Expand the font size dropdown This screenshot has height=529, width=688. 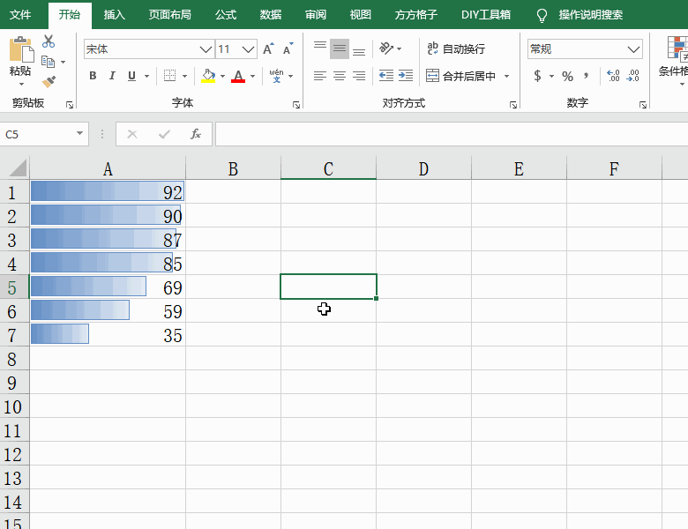pos(249,49)
